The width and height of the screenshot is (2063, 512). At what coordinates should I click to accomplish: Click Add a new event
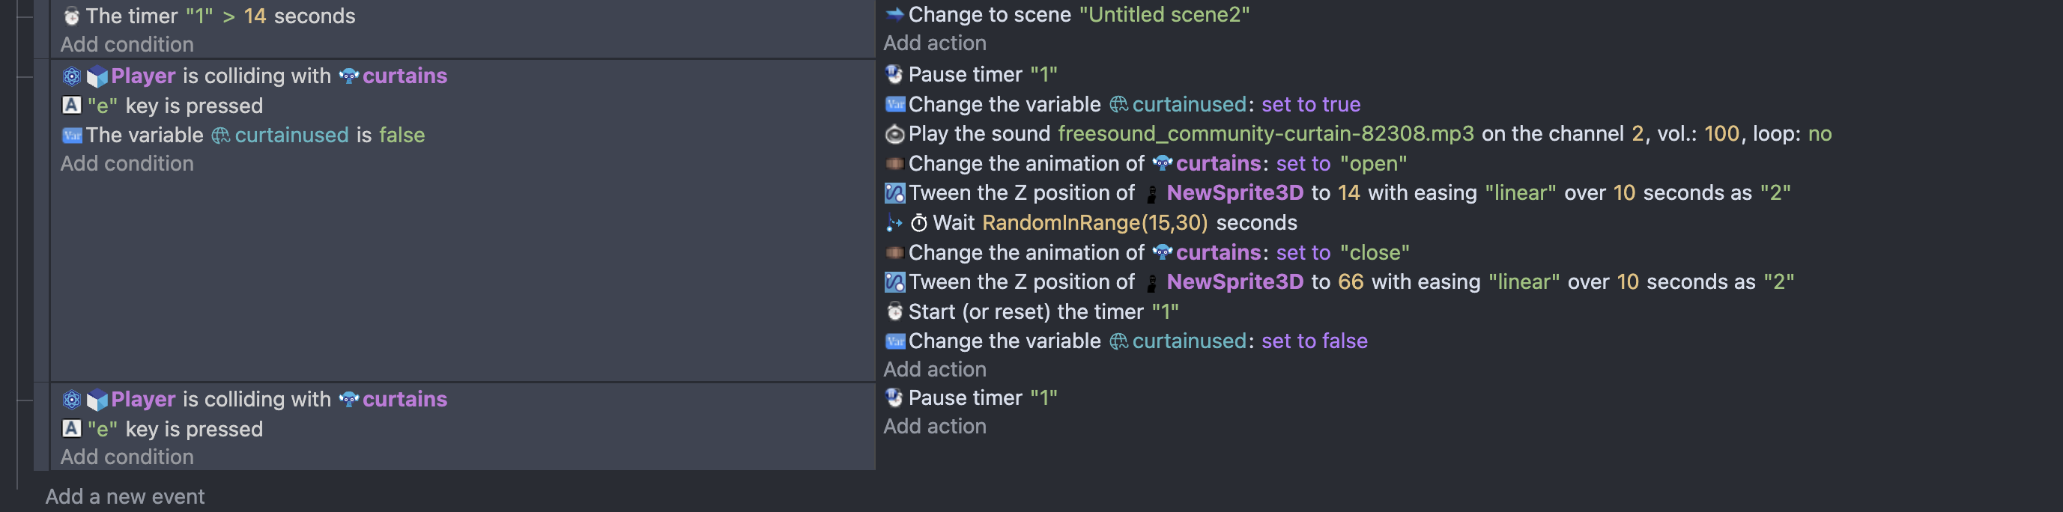pyautogui.click(x=125, y=497)
